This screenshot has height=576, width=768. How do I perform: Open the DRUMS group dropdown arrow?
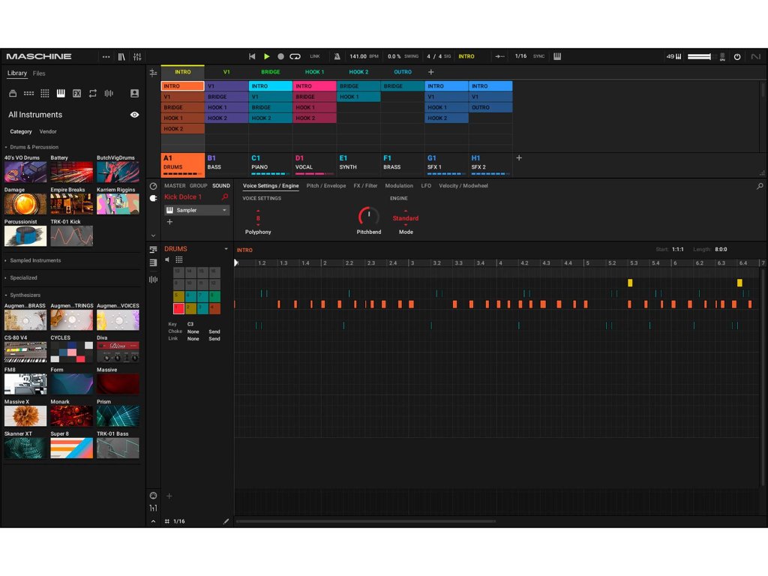(226, 249)
